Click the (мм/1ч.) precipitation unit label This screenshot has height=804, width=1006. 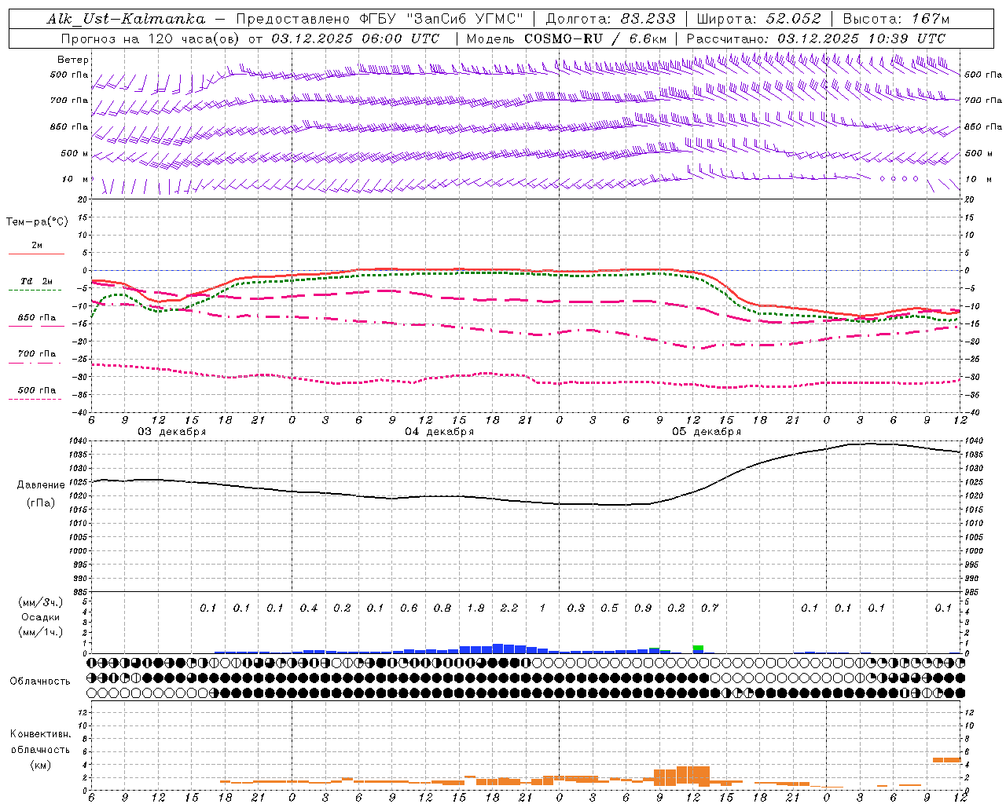click(x=42, y=632)
